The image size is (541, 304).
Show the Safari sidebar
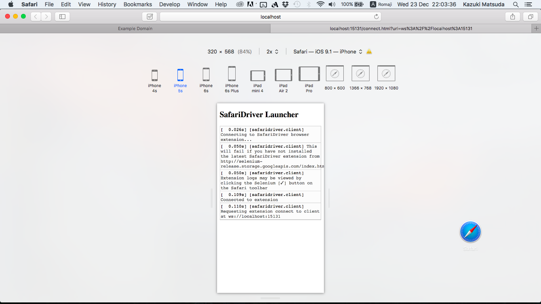(x=62, y=17)
